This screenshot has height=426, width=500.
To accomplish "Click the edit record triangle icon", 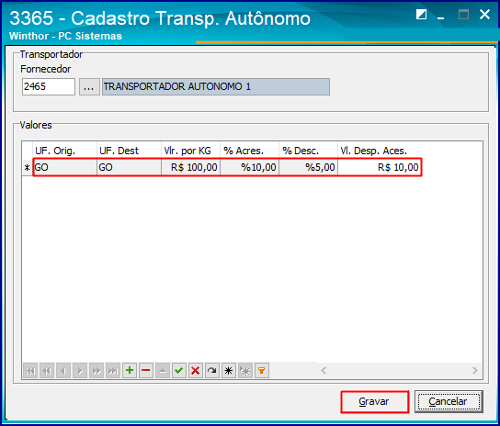I will (163, 371).
